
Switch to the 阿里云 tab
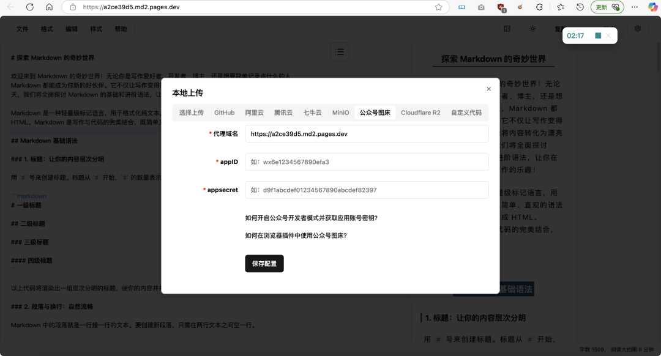(x=254, y=113)
